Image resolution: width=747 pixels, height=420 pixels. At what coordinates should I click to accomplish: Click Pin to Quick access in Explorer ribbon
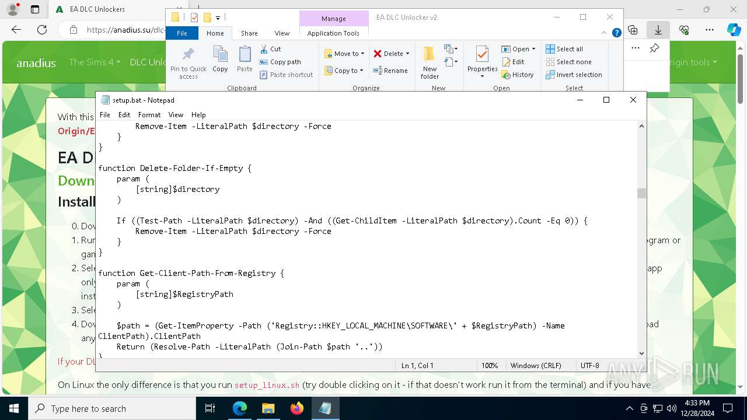click(188, 63)
